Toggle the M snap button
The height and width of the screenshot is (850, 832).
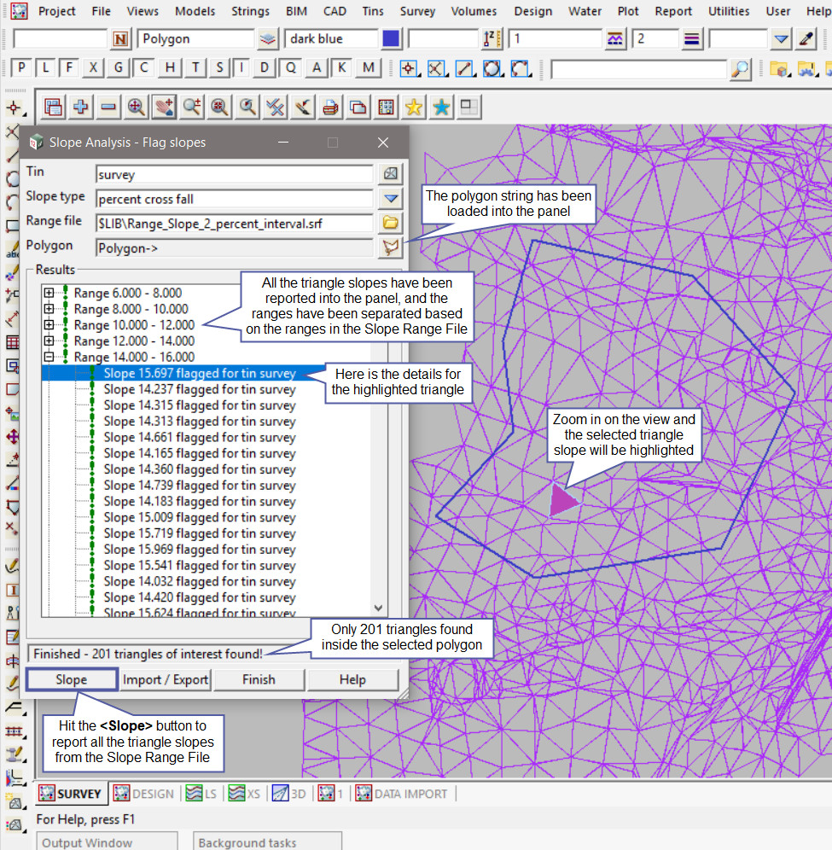pyautogui.click(x=369, y=68)
